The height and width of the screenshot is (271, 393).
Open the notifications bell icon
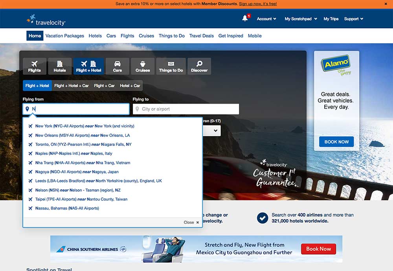[x=245, y=18]
